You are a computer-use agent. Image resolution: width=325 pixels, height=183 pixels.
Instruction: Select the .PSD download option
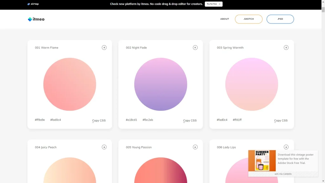[280, 19]
